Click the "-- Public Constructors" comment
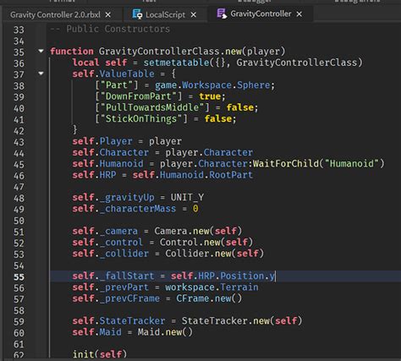This screenshot has height=361, width=401. [110, 29]
